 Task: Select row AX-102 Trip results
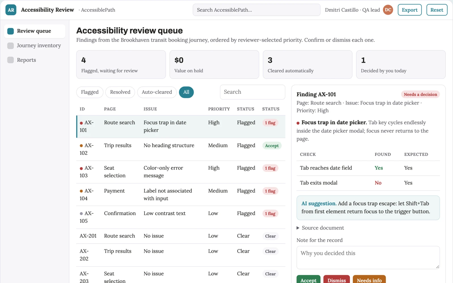point(181,149)
